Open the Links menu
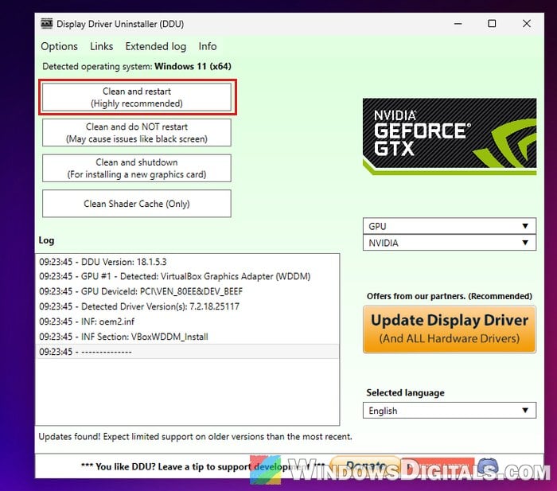Screen dimensions: 557x491 click(x=102, y=46)
